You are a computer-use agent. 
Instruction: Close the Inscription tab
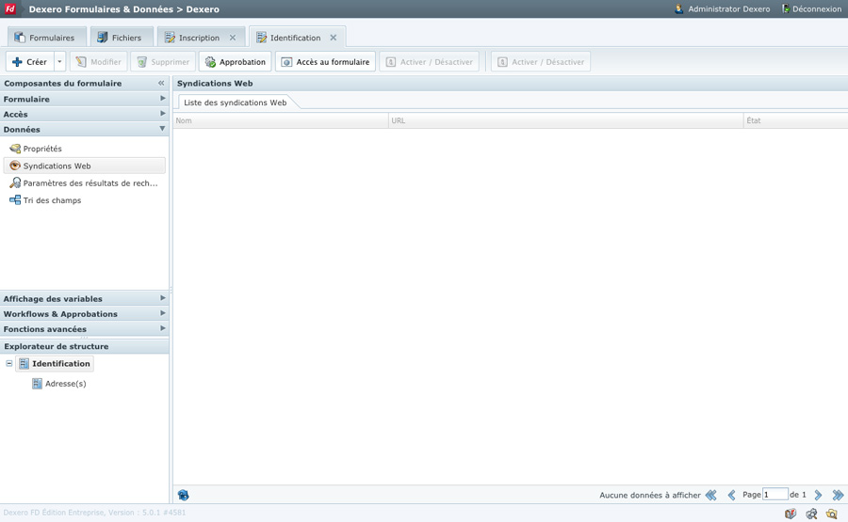pos(233,38)
